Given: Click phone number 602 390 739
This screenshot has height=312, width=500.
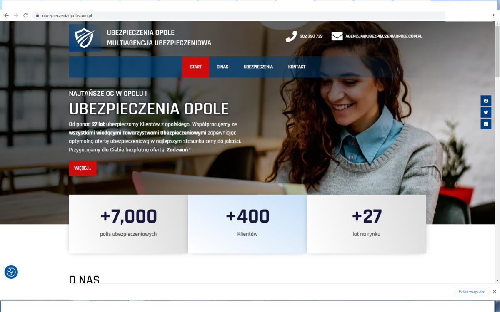Looking at the screenshot, I should (x=311, y=37).
